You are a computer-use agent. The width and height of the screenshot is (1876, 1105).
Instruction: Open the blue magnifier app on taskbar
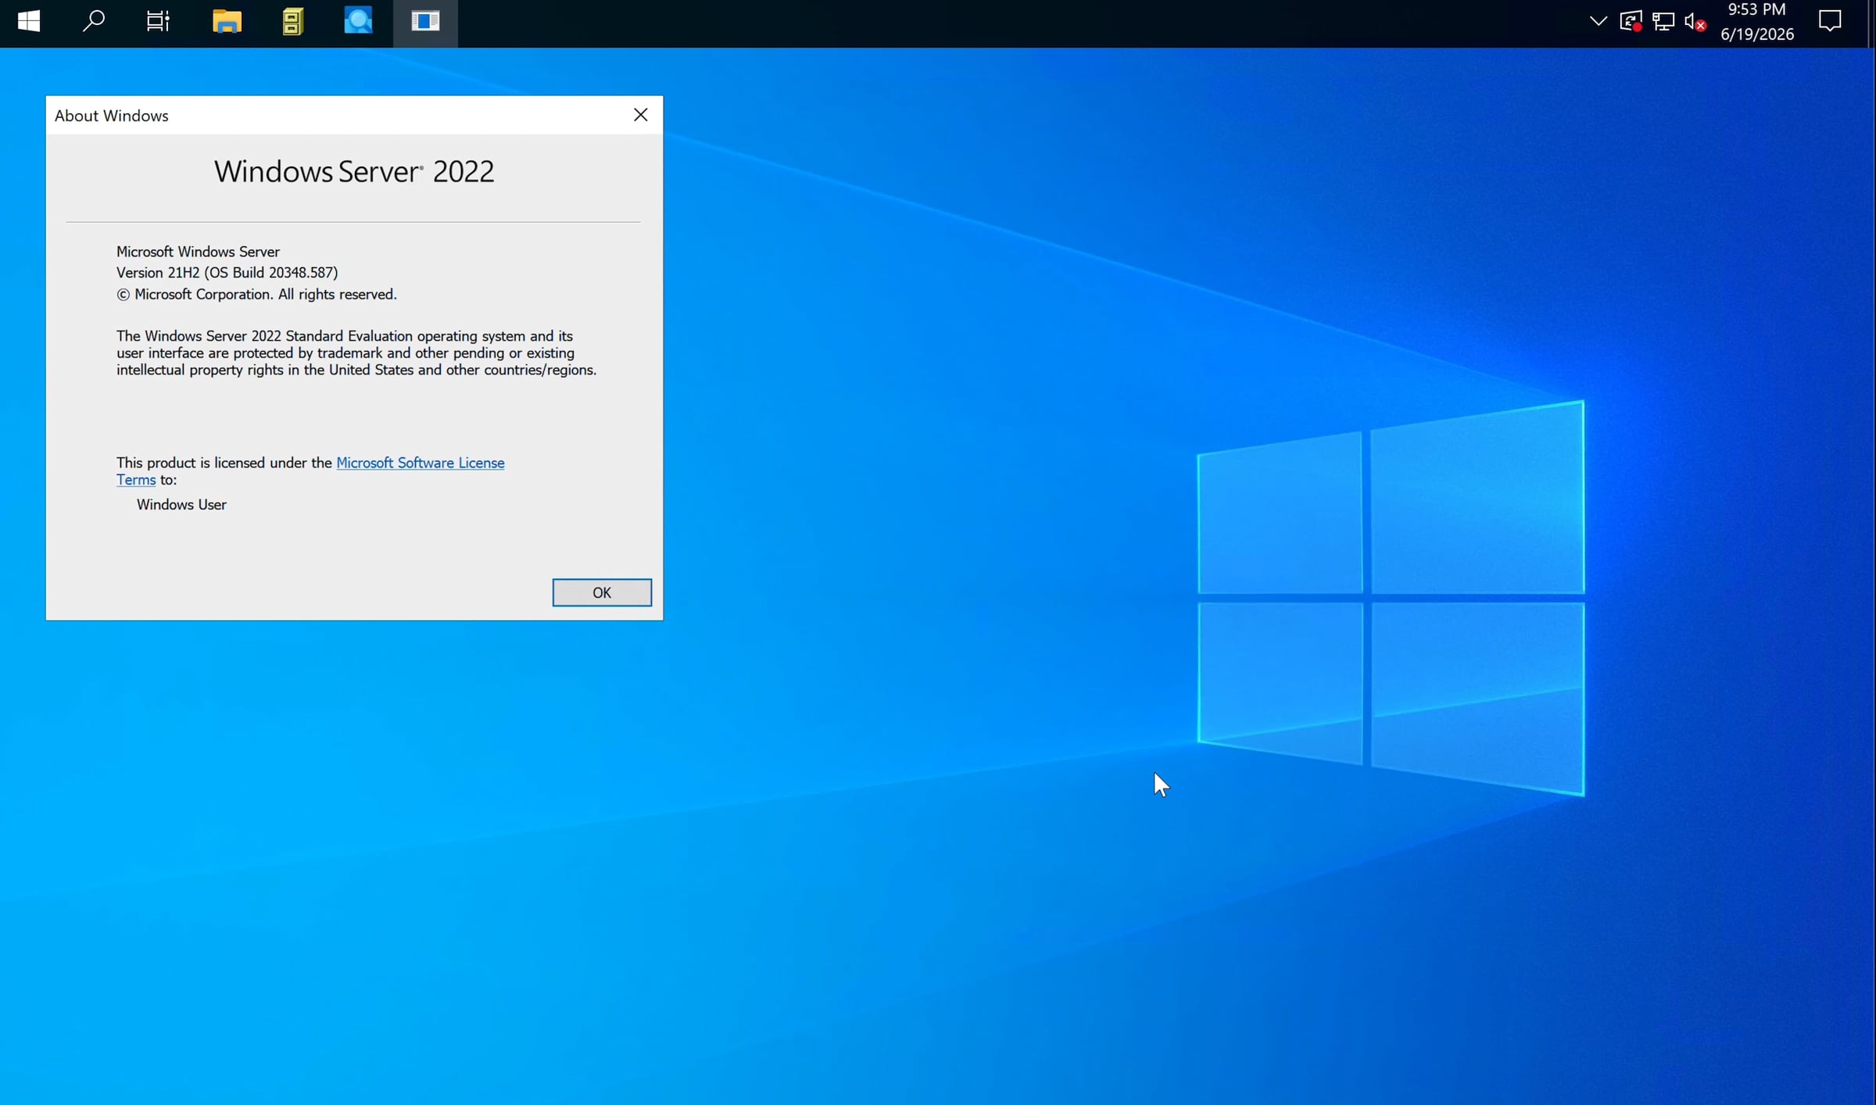point(358,21)
